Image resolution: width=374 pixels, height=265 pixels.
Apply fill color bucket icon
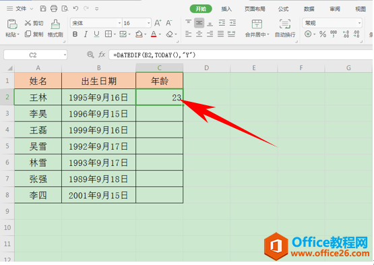(139, 34)
